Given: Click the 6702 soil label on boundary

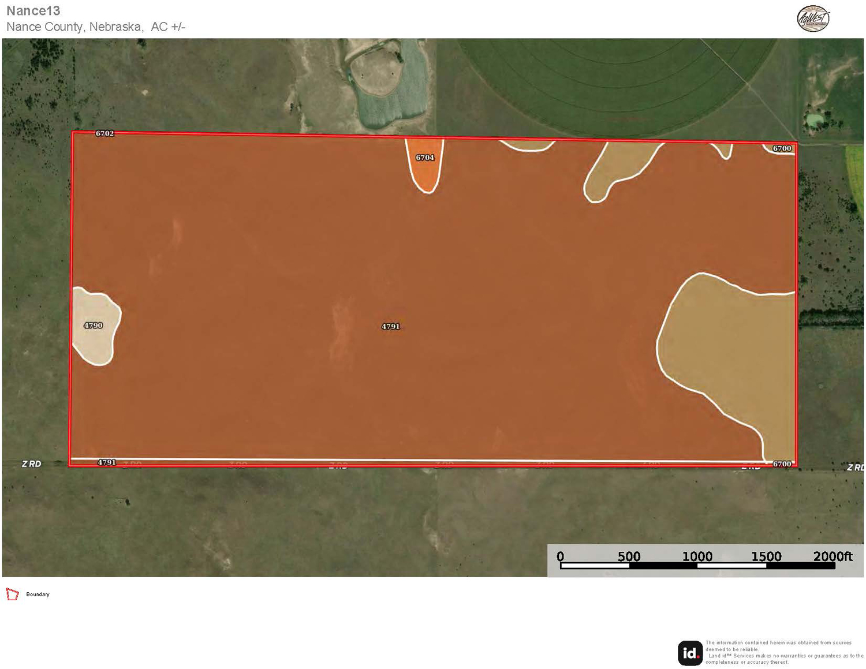Looking at the screenshot, I should (104, 133).
